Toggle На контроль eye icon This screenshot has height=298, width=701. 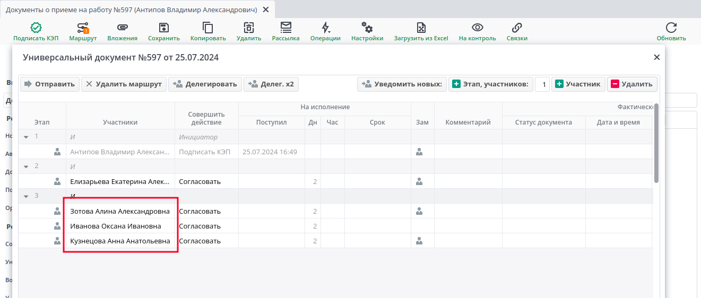477,28
